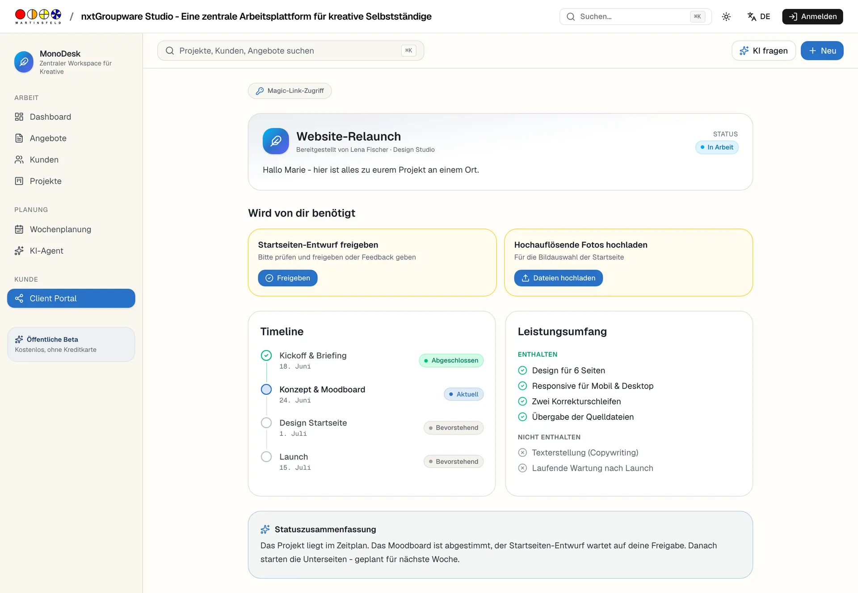Click the 'Bereitgestellt von Lena Fischer · Design Studio' text
The height and width of the screenshot is (593, 858).
365,150
